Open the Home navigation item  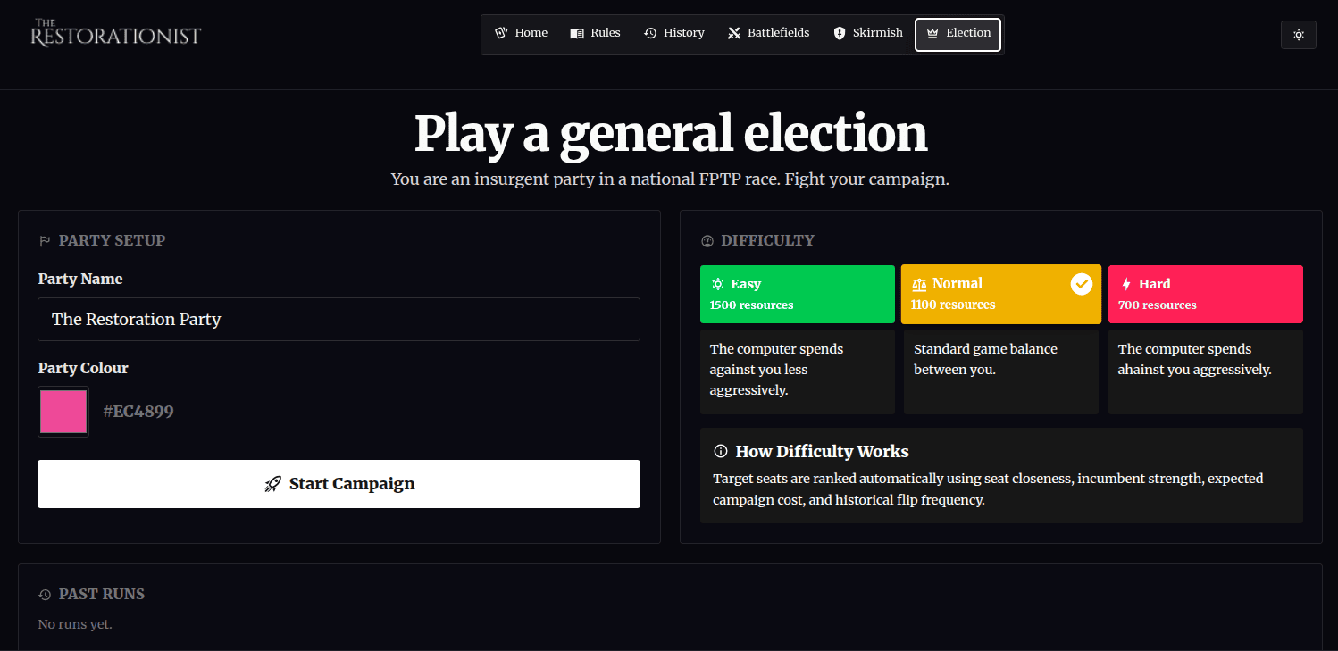[x=521, y=32]
